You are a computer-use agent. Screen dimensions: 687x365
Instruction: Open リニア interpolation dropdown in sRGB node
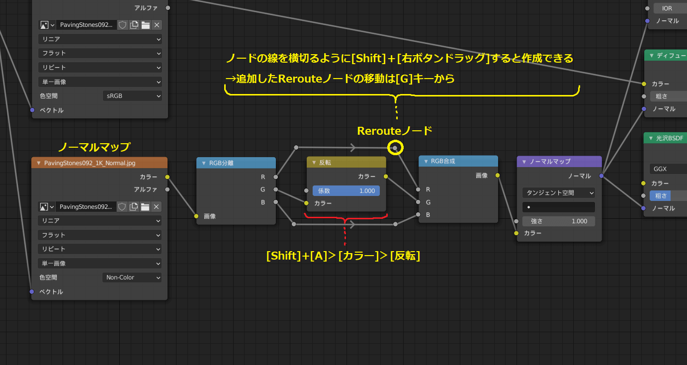click(x=100, y=39)
